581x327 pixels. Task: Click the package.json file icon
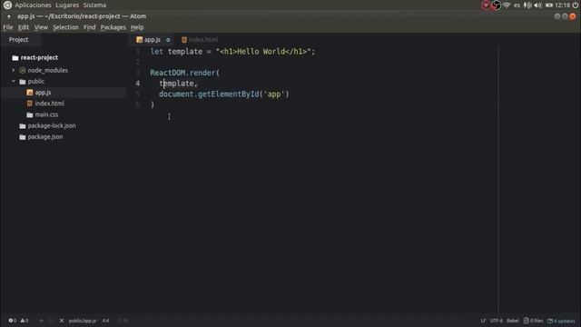23,137
